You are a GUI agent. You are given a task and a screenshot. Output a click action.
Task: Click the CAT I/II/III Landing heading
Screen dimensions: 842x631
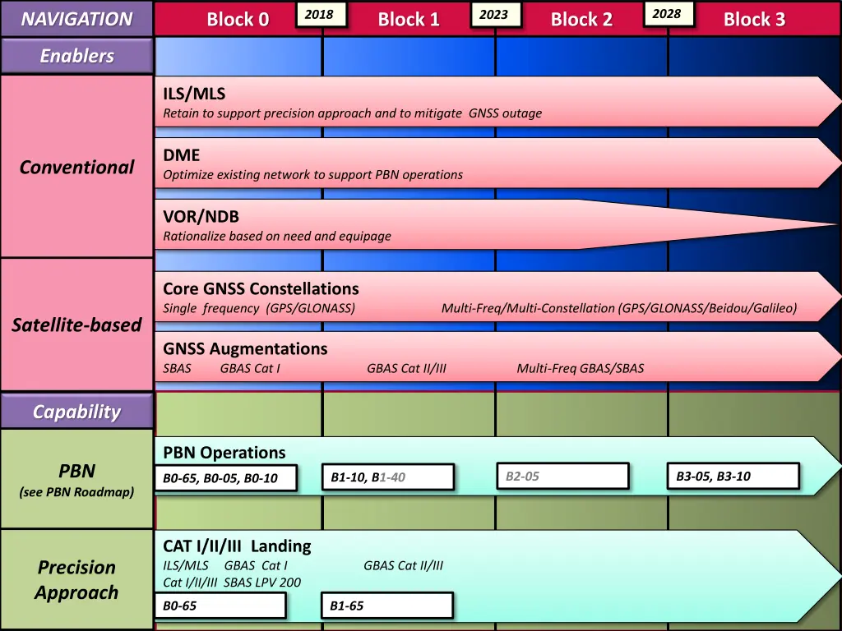[x=237, y=546]
